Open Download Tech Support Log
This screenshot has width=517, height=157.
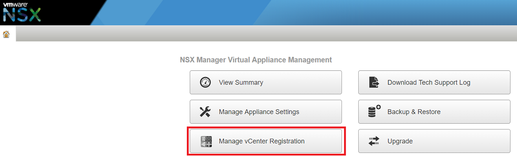[434, 83]
